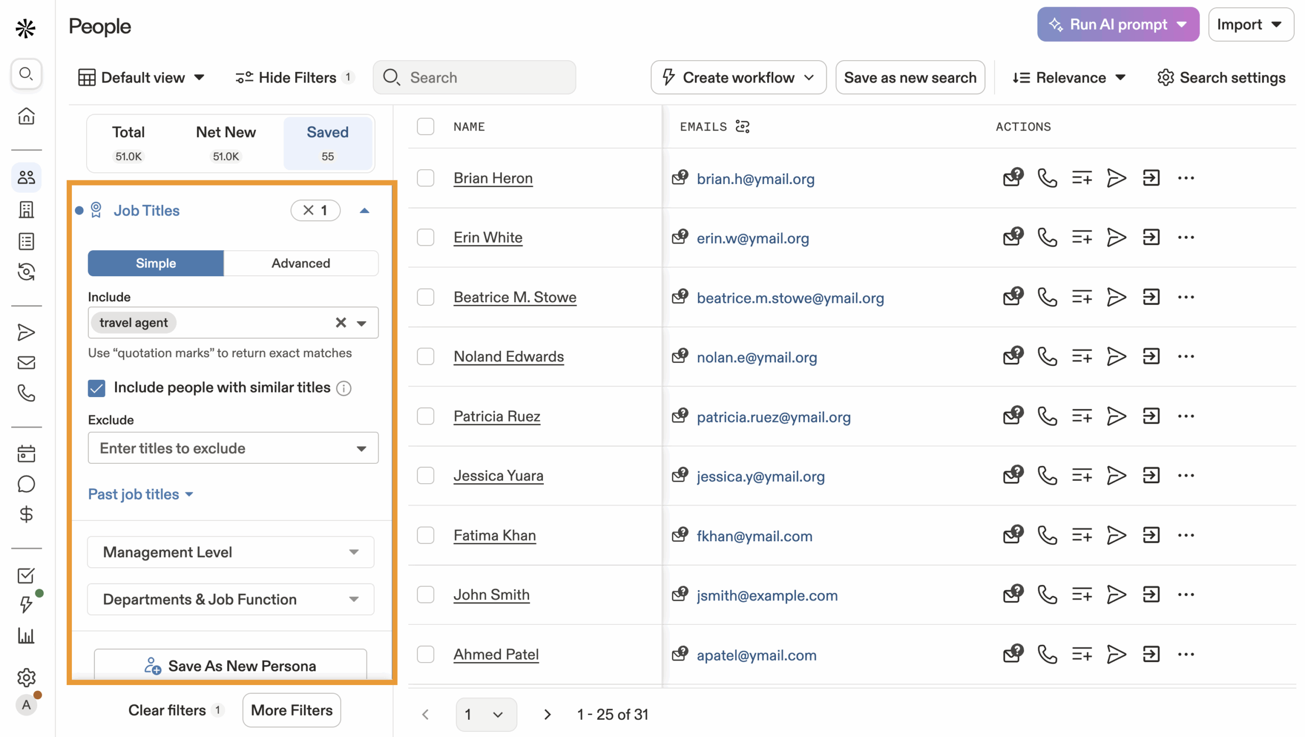Open the calendar meetings sidebar icon
Screen dimensions: 1305x737
(26, 453)
